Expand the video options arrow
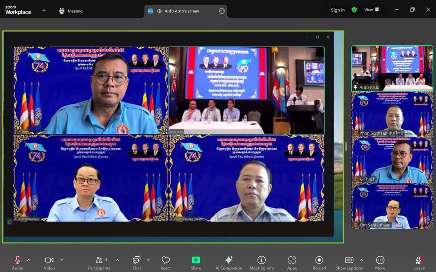Viewport: 436px width, 272px height. tap(62, 260)
